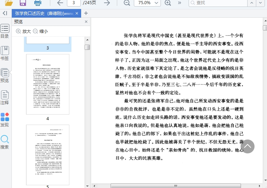Open the 搜索 search sidebar panel
The height and width of the screenshot is (188, 267).
tap(5, 142)
